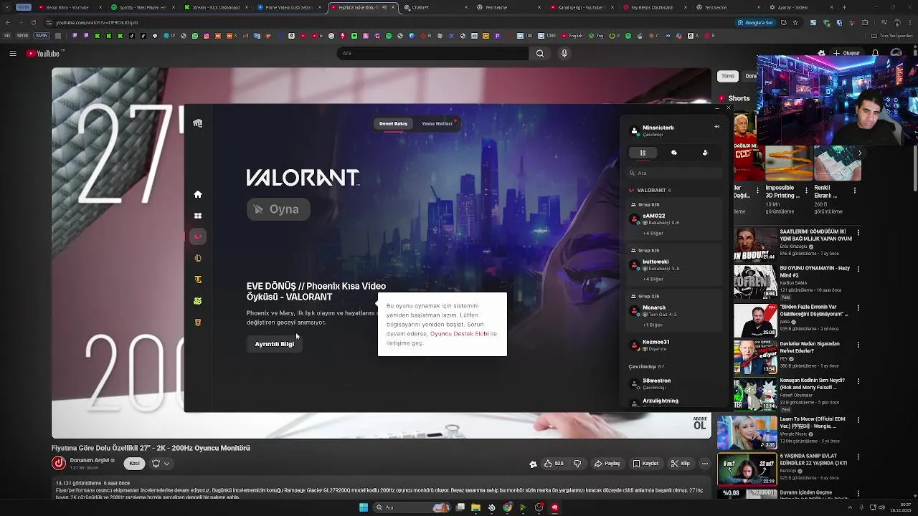The width and height of the screenshot is (918, 516).
Task: Dislike the YouTube video
Action: [578, 464]
